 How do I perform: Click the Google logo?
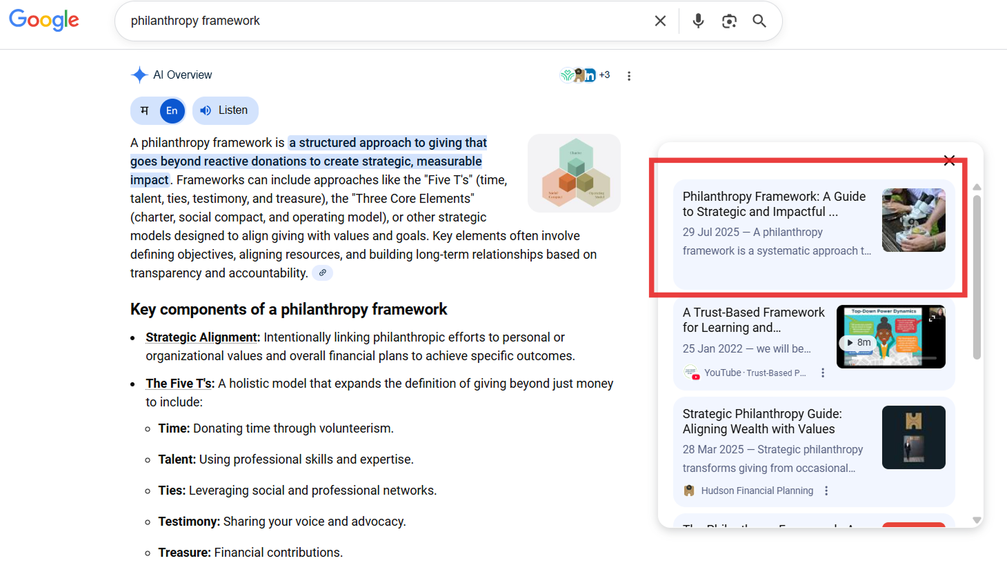44,20
